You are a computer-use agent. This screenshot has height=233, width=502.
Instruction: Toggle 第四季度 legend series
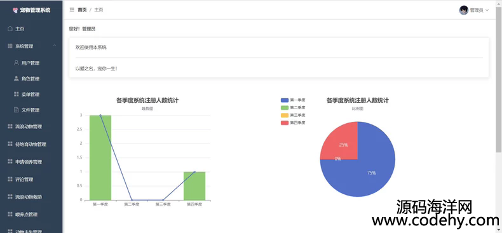(293, 123)
